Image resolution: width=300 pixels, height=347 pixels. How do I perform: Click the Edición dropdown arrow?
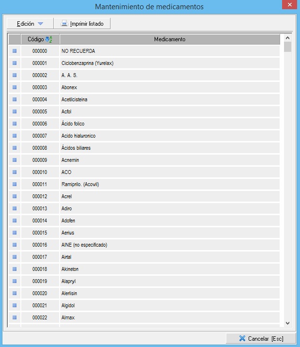point(40,24)
